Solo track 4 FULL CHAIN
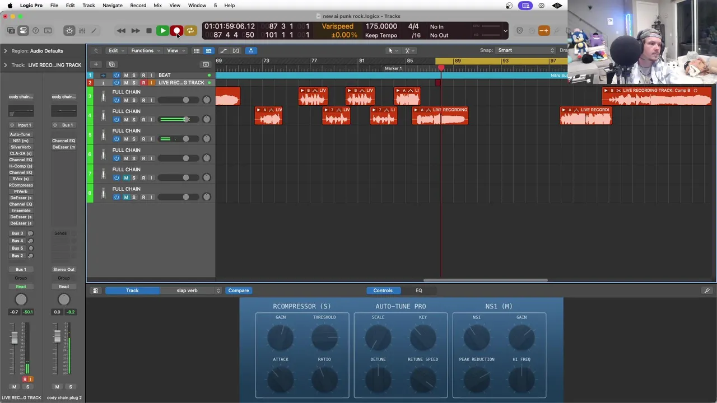This screenshot has height=403, width=717. click(x=134, y=120)
